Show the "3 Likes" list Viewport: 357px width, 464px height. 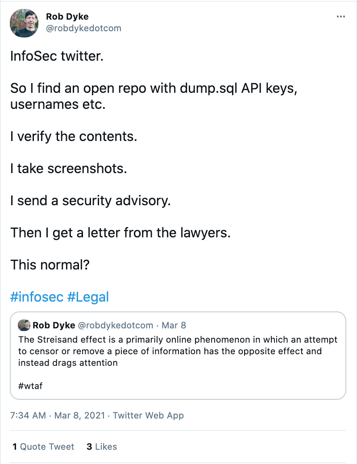[x=101, y=446]
